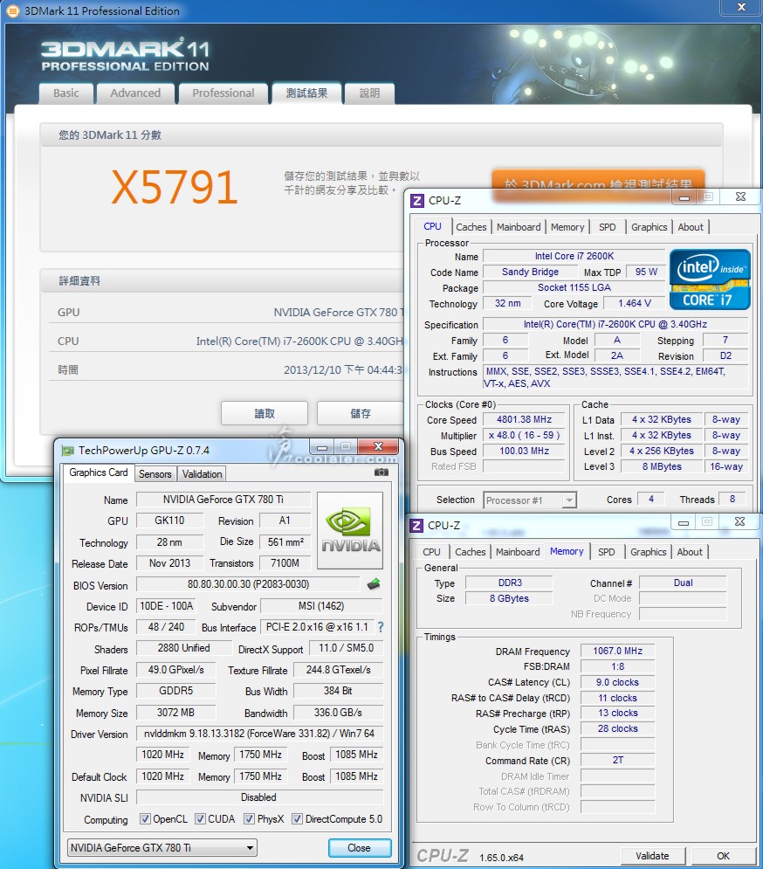
Task: Switch to Sensors tab in GPU-Z
Action: (155, 474)
